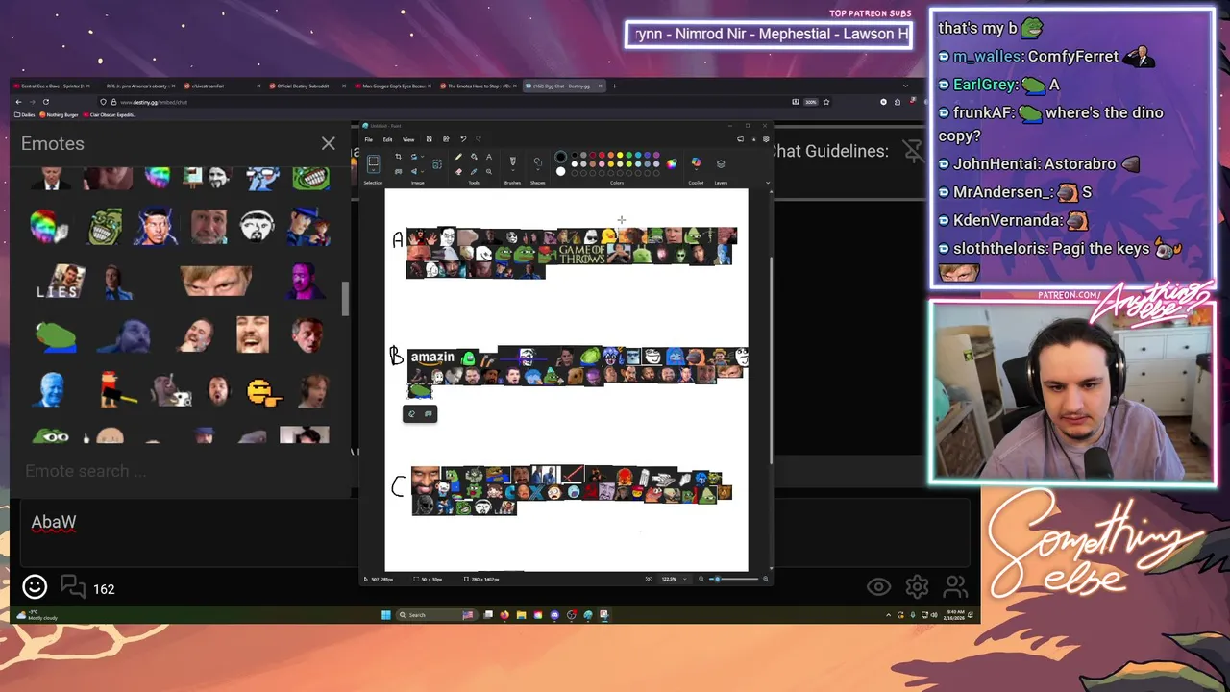Image resolution: width=1230 pixels, height=692 pixels.
Task: Click the Edit colors rainbow wheel
Action: tap(671, 163)
